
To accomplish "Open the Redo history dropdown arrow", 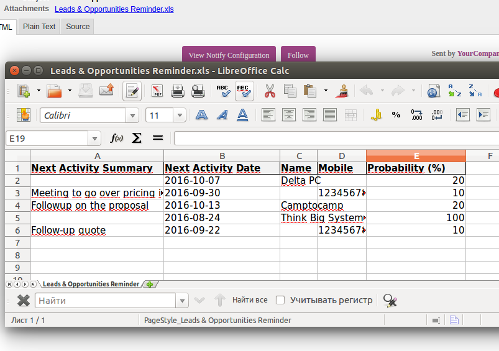I will point(413,91).
